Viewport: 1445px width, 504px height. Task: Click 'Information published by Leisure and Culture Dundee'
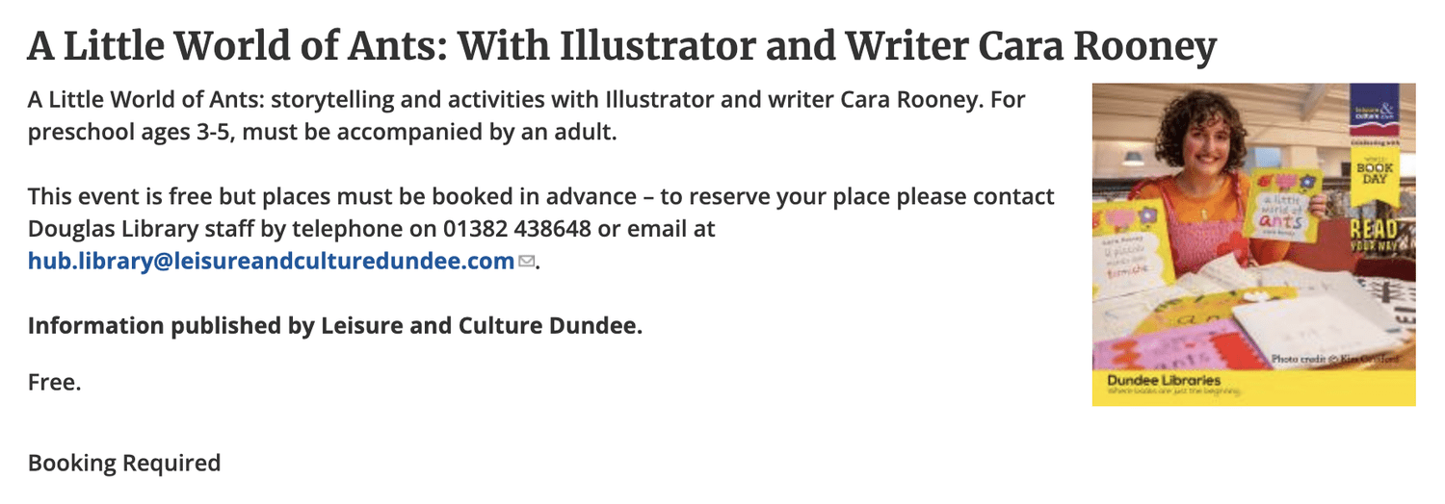[x=335, y=325]
